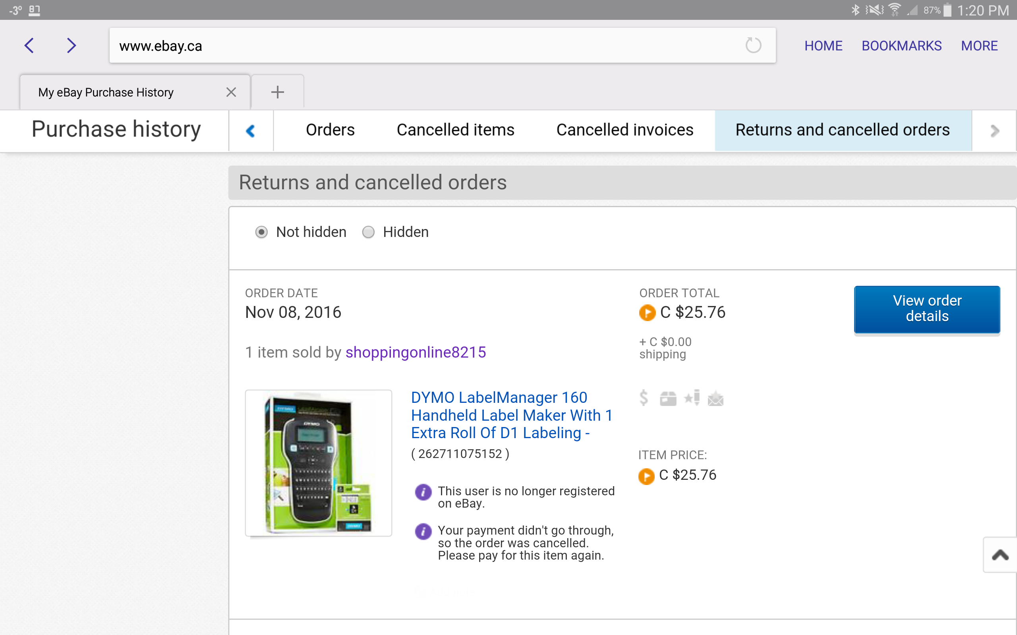
Task: Navigate right using purchase history chevron
Action: [995, 130]
